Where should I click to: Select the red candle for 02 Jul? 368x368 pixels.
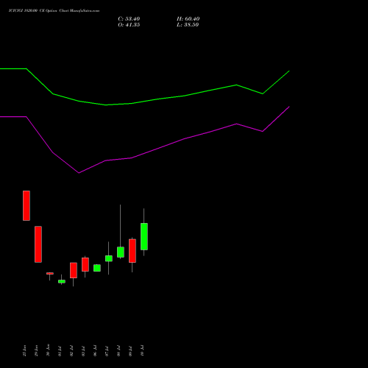click(x=74, y=270)
